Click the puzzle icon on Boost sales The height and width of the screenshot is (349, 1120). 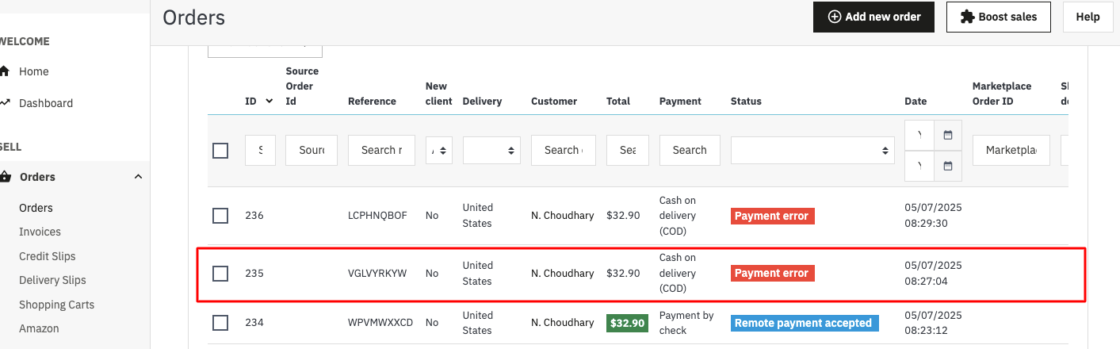tap(967, 17)
